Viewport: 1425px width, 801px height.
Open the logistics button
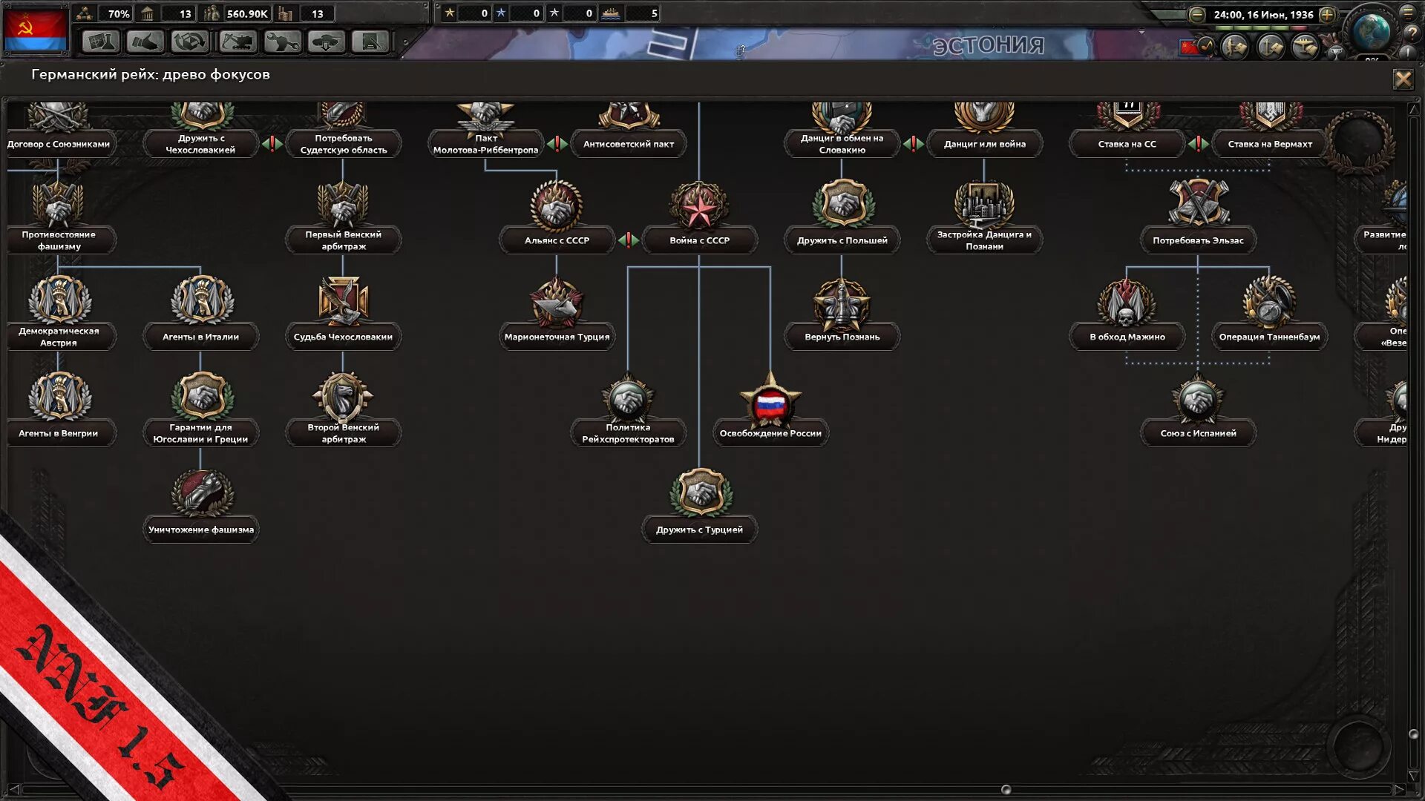(370, 42)
